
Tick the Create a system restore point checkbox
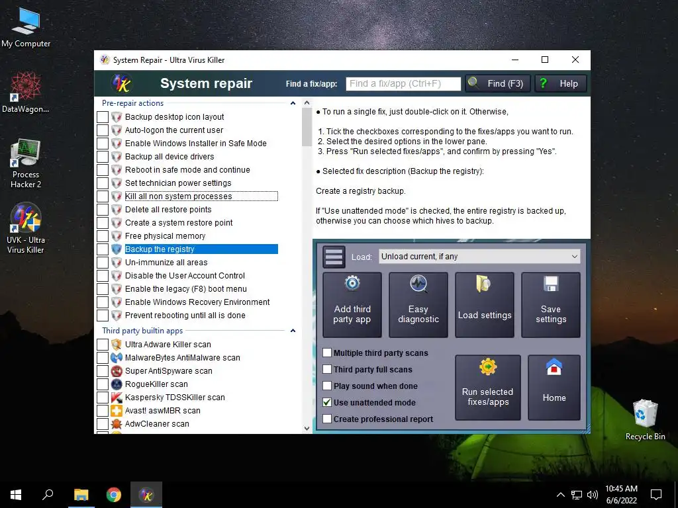coord(103,223)
